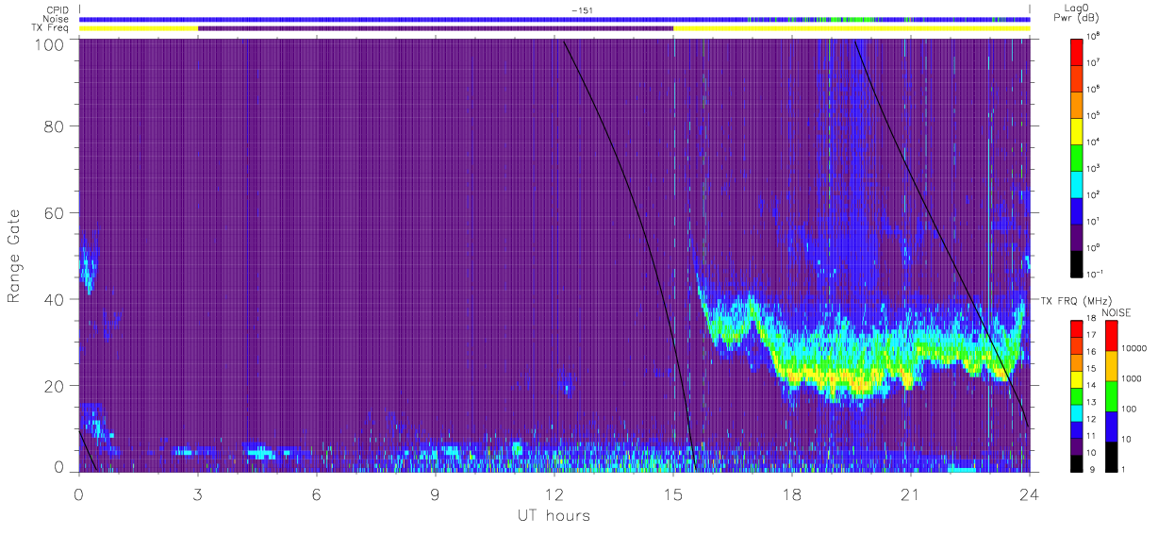Click the 1000 label on NOISE legend

1132,378
